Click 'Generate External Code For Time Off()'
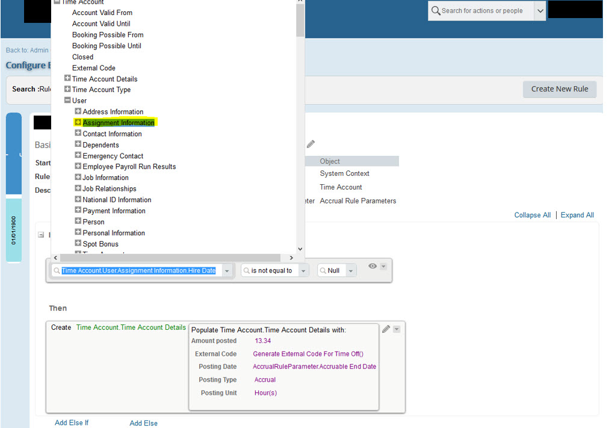Image resolution: width=609 pixels, height=428 pixels. 308,354
